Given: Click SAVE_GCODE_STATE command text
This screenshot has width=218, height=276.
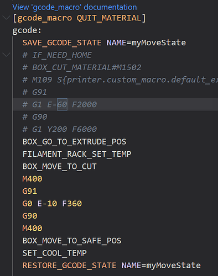Looking at the screenshot, I should pyautogui.click(x=62, y=43).
